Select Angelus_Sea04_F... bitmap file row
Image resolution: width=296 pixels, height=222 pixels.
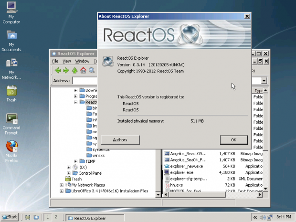pos(213,160)
